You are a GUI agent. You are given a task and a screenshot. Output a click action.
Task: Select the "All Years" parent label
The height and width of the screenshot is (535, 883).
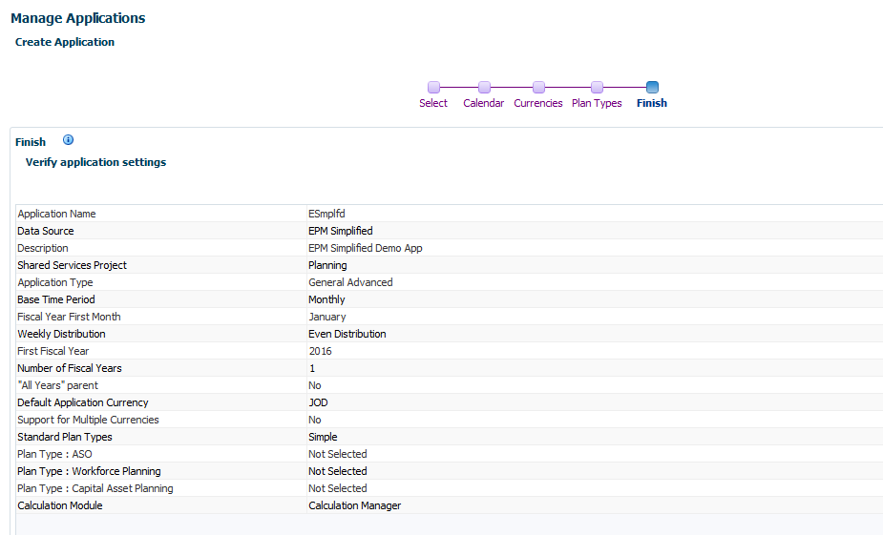pyautogui.click(x=57, y=385)
